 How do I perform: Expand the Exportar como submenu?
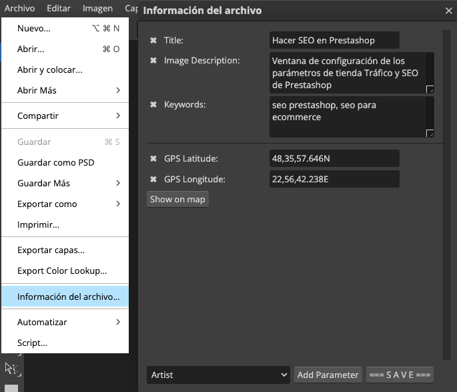click(x=65, y=204)
